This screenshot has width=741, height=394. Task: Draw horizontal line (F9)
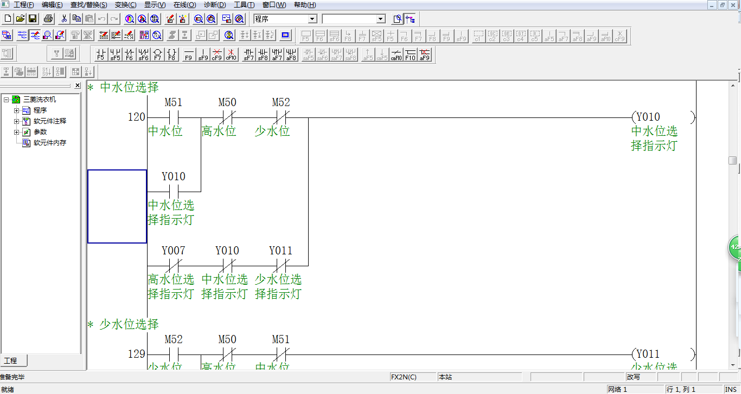tap(188, 54)
